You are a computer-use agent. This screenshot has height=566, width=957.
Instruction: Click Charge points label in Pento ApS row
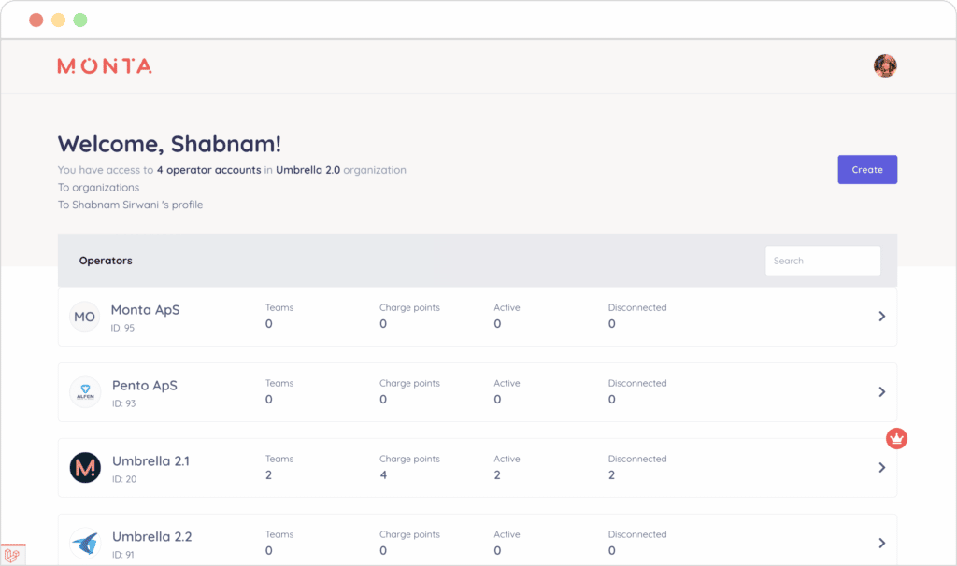(409, 383)
